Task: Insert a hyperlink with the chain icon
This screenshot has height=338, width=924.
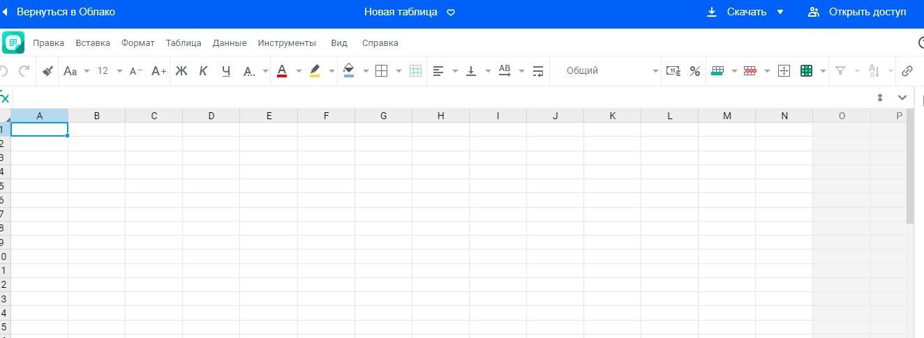Action: 907,70
